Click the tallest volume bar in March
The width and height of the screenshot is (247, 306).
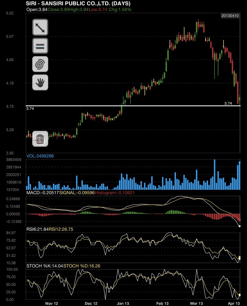point(215,175)
